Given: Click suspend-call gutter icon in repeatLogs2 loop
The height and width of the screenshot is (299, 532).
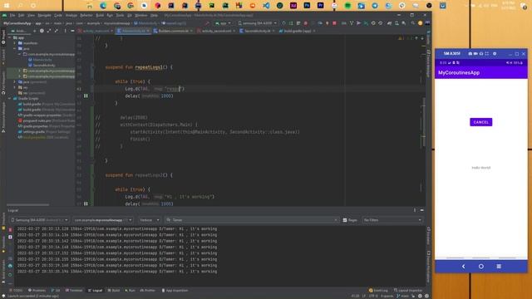Looking at the screenshot, I should tap(86, 203).
